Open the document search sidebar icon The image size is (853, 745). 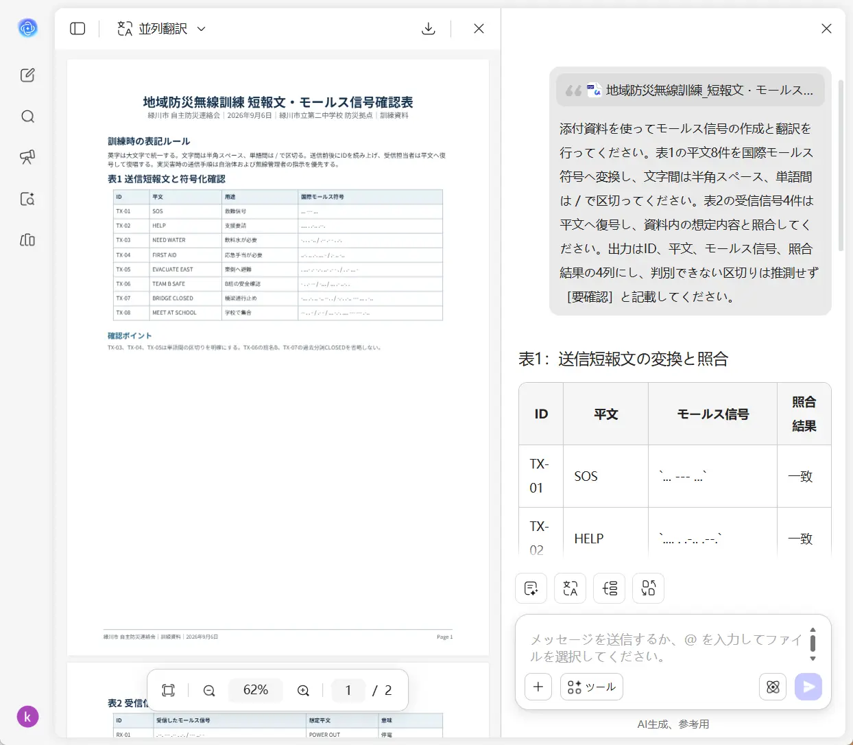[x=27, y=199]
